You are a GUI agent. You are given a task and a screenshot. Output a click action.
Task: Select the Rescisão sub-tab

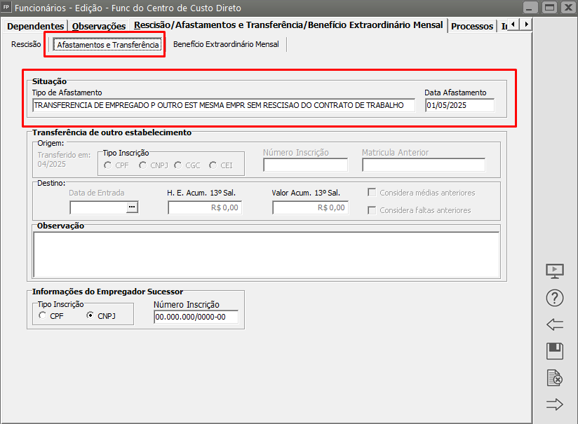tap(26, 44)
